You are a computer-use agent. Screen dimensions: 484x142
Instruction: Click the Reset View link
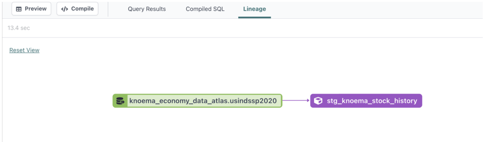point(24,50)
